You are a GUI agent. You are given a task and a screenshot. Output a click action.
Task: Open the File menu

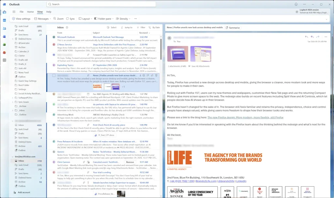(22, 12)
